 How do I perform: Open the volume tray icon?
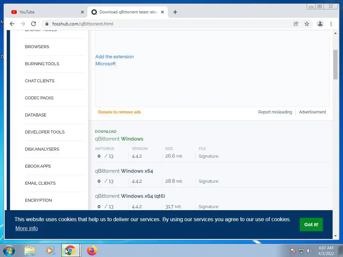point(309,251)
